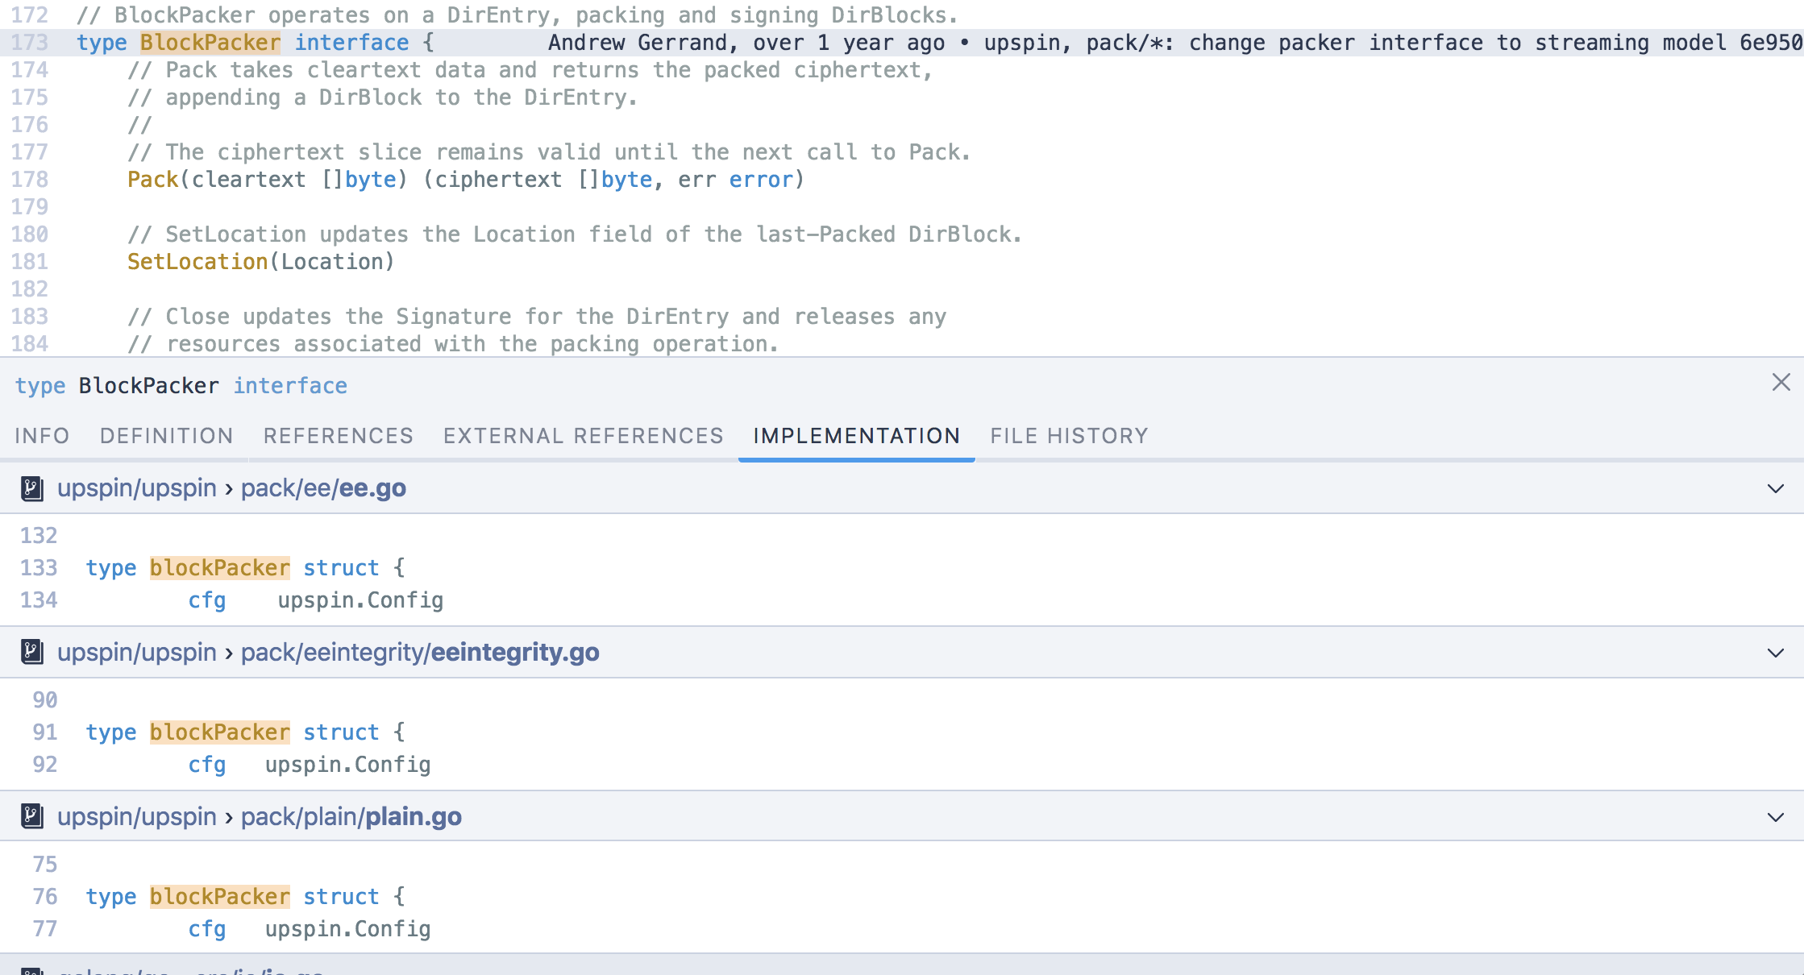Close the BlockPacker interface panel
Image resolution: width=1804 pixels, height=975 pixels.
pyautogui.click(x=1781, y=382)
